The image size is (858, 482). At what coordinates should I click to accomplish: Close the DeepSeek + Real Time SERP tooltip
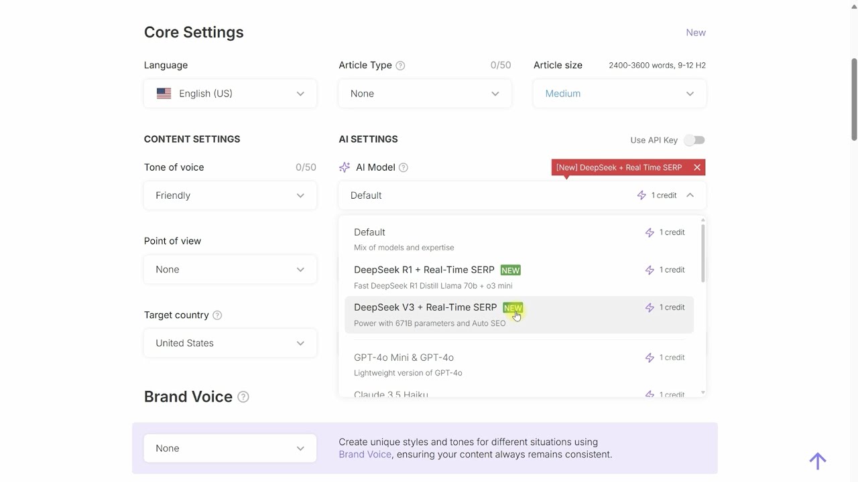click(x=697, y=167)
